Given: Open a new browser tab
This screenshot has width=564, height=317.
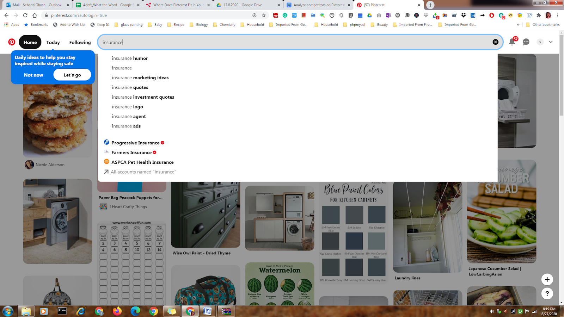Looking at the screenshot, I should click(x=430, y=5).
